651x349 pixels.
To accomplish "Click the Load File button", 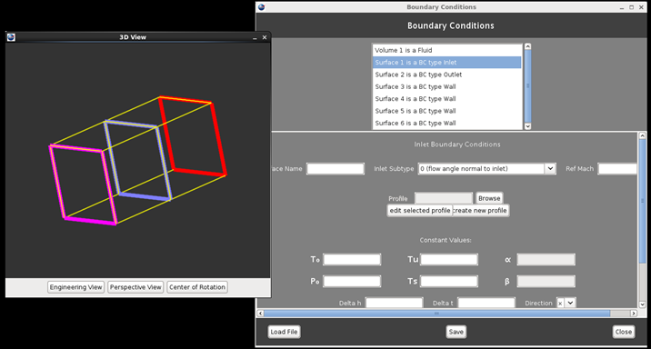I will point(284,332).
